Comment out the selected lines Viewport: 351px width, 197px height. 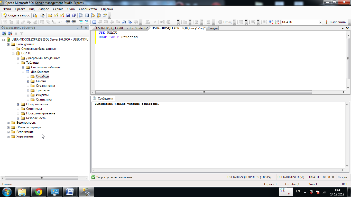[x=81, y=22]
